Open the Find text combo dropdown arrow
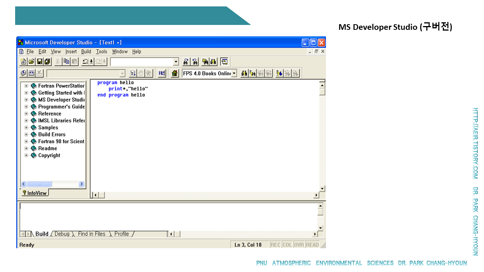484x272 pixels. (x=176, y=62)
